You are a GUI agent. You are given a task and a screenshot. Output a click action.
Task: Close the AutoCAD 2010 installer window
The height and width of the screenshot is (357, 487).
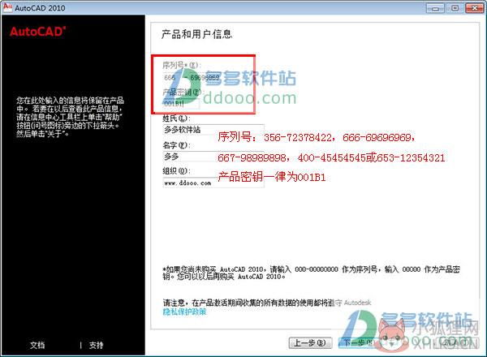(474, 8)
